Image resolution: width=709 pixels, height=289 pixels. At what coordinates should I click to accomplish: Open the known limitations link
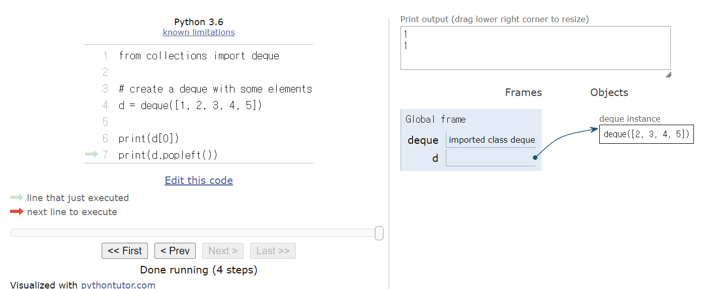(199, 32)
